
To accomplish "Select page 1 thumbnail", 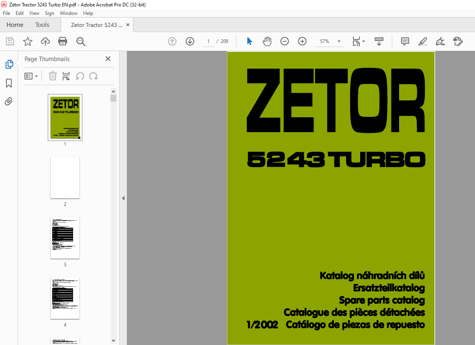I will pos(65,118).
